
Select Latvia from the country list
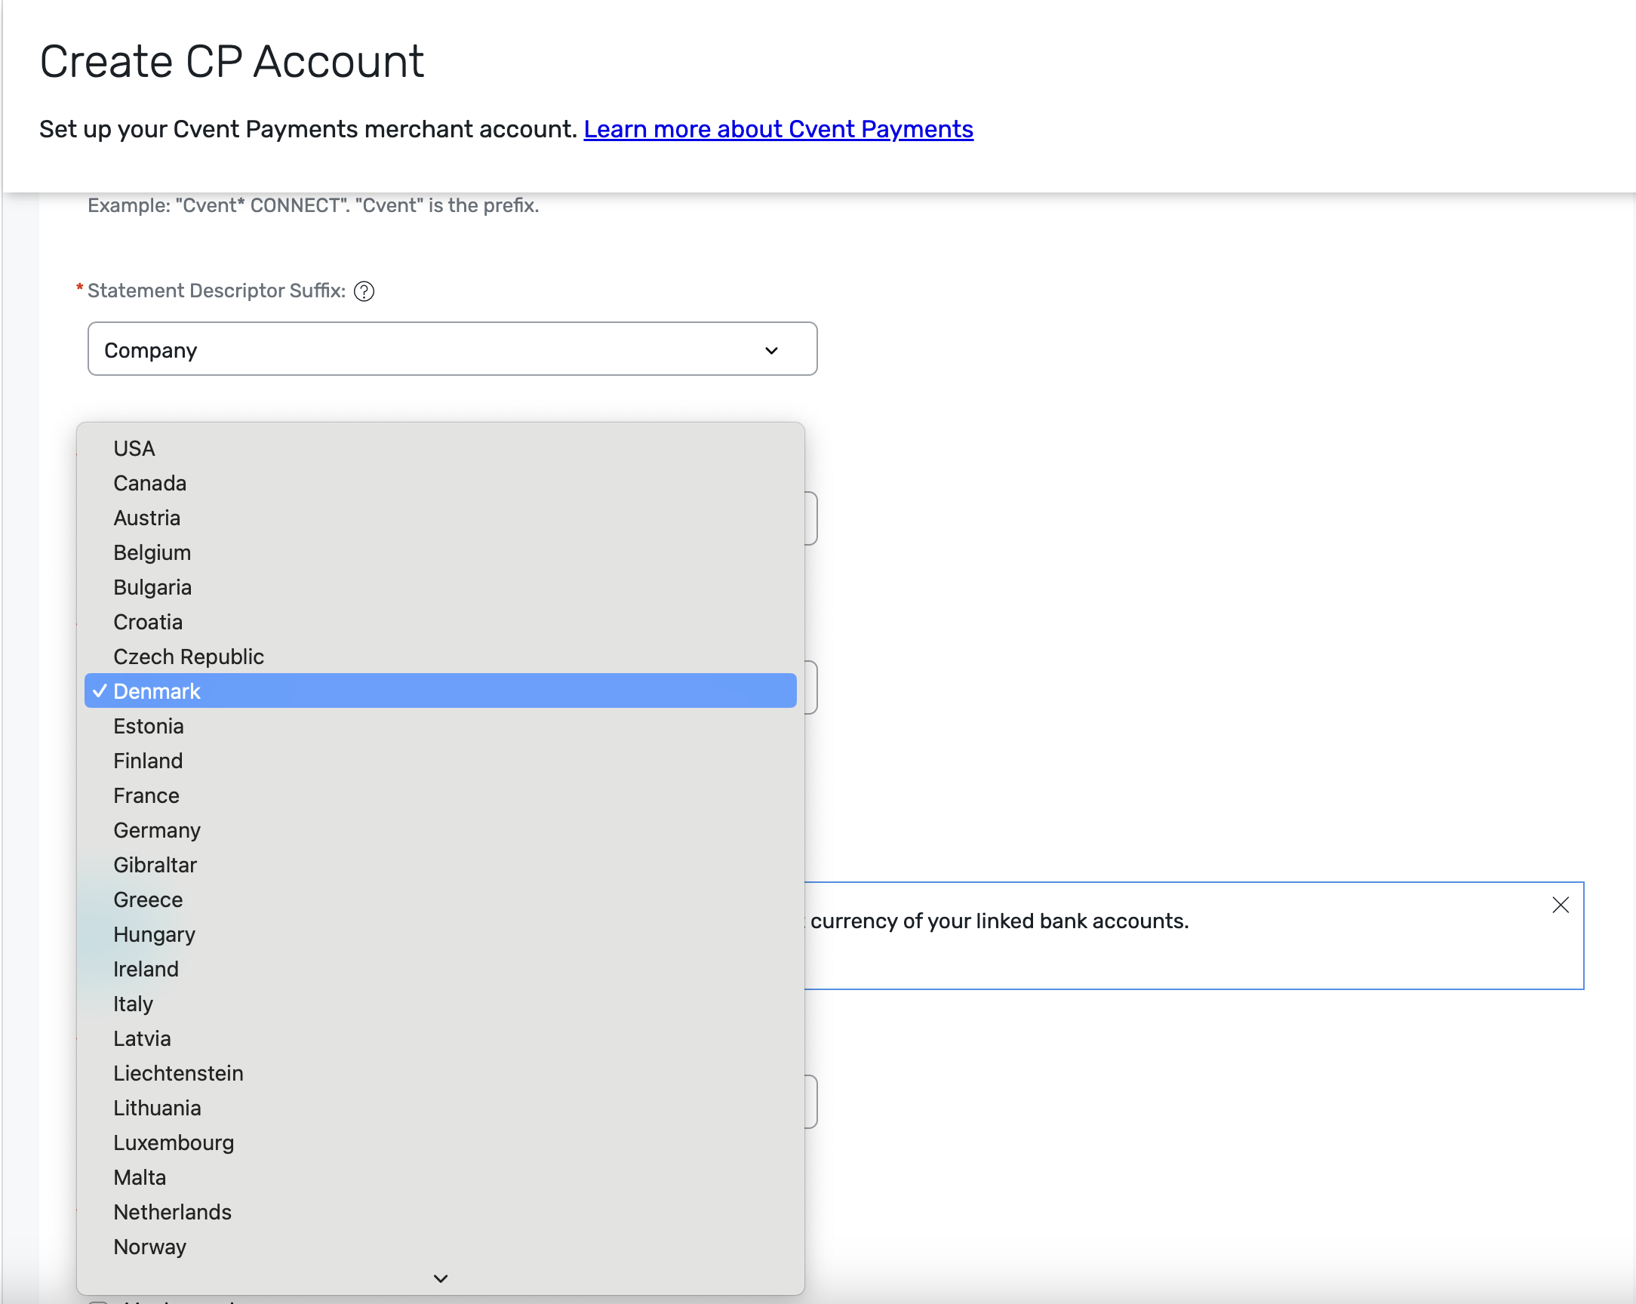440,1038
